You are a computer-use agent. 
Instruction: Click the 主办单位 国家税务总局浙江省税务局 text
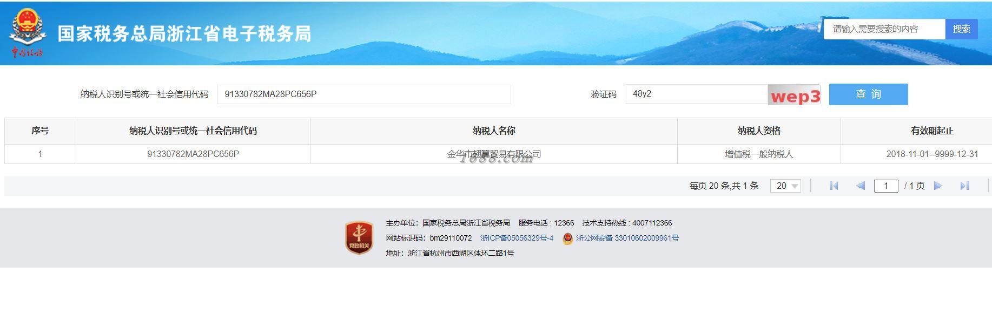point(448,223)
